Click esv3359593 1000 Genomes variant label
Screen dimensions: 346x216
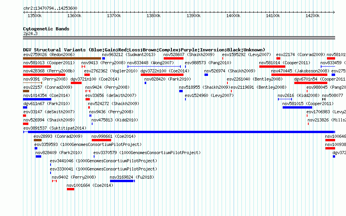point(88,144)
